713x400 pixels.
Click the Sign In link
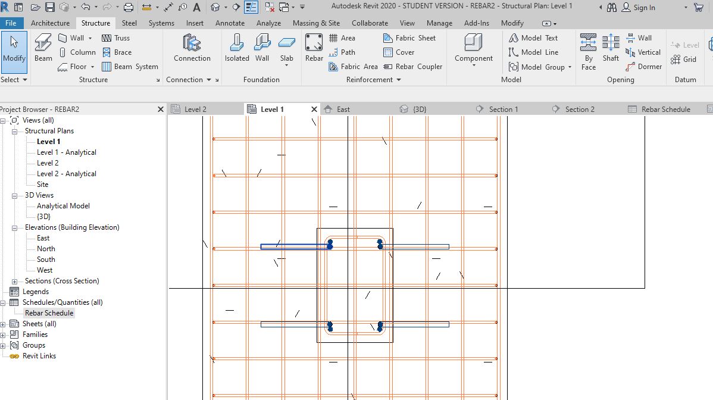pos(645,8)
